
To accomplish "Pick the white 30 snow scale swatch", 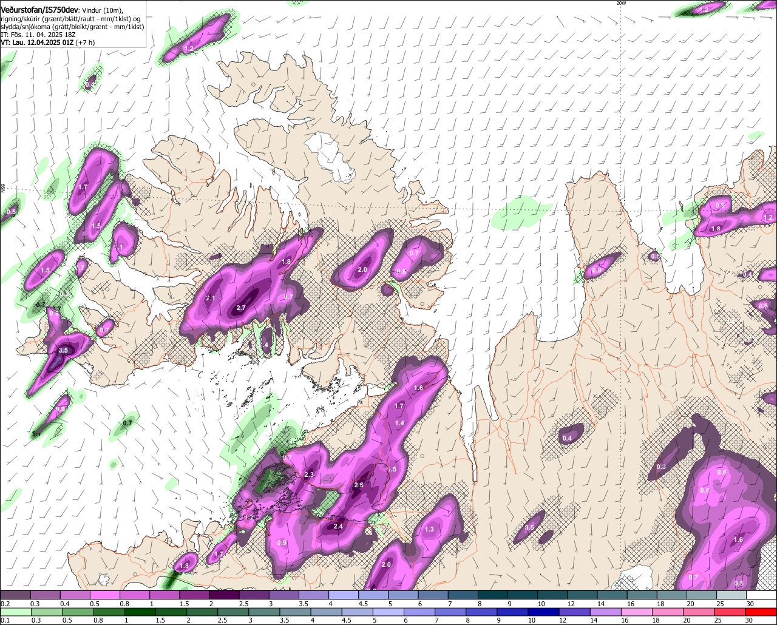I will point(762,595).
